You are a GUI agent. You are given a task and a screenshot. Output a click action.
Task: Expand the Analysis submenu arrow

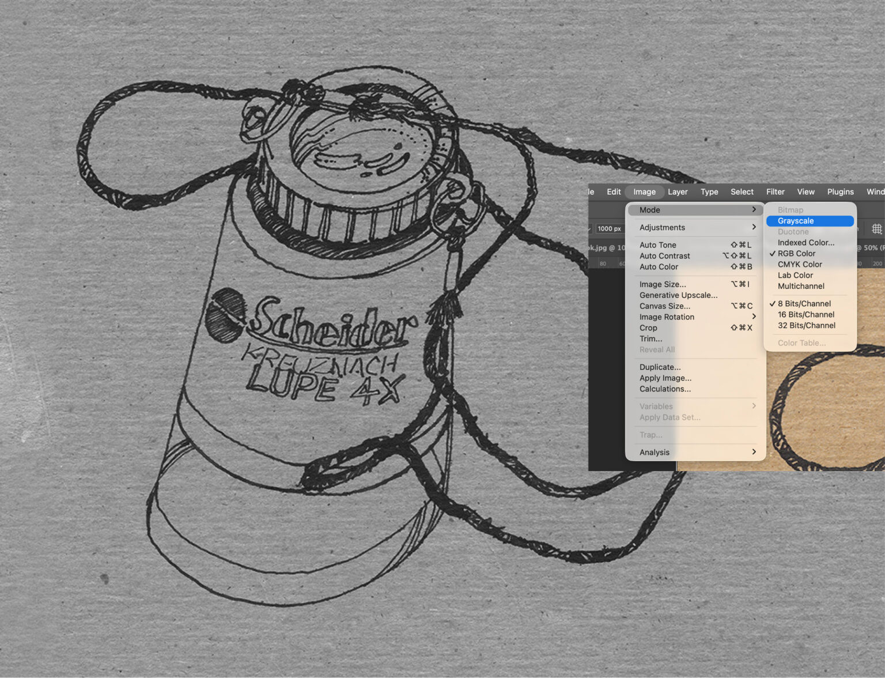click(x=754, y=452)
